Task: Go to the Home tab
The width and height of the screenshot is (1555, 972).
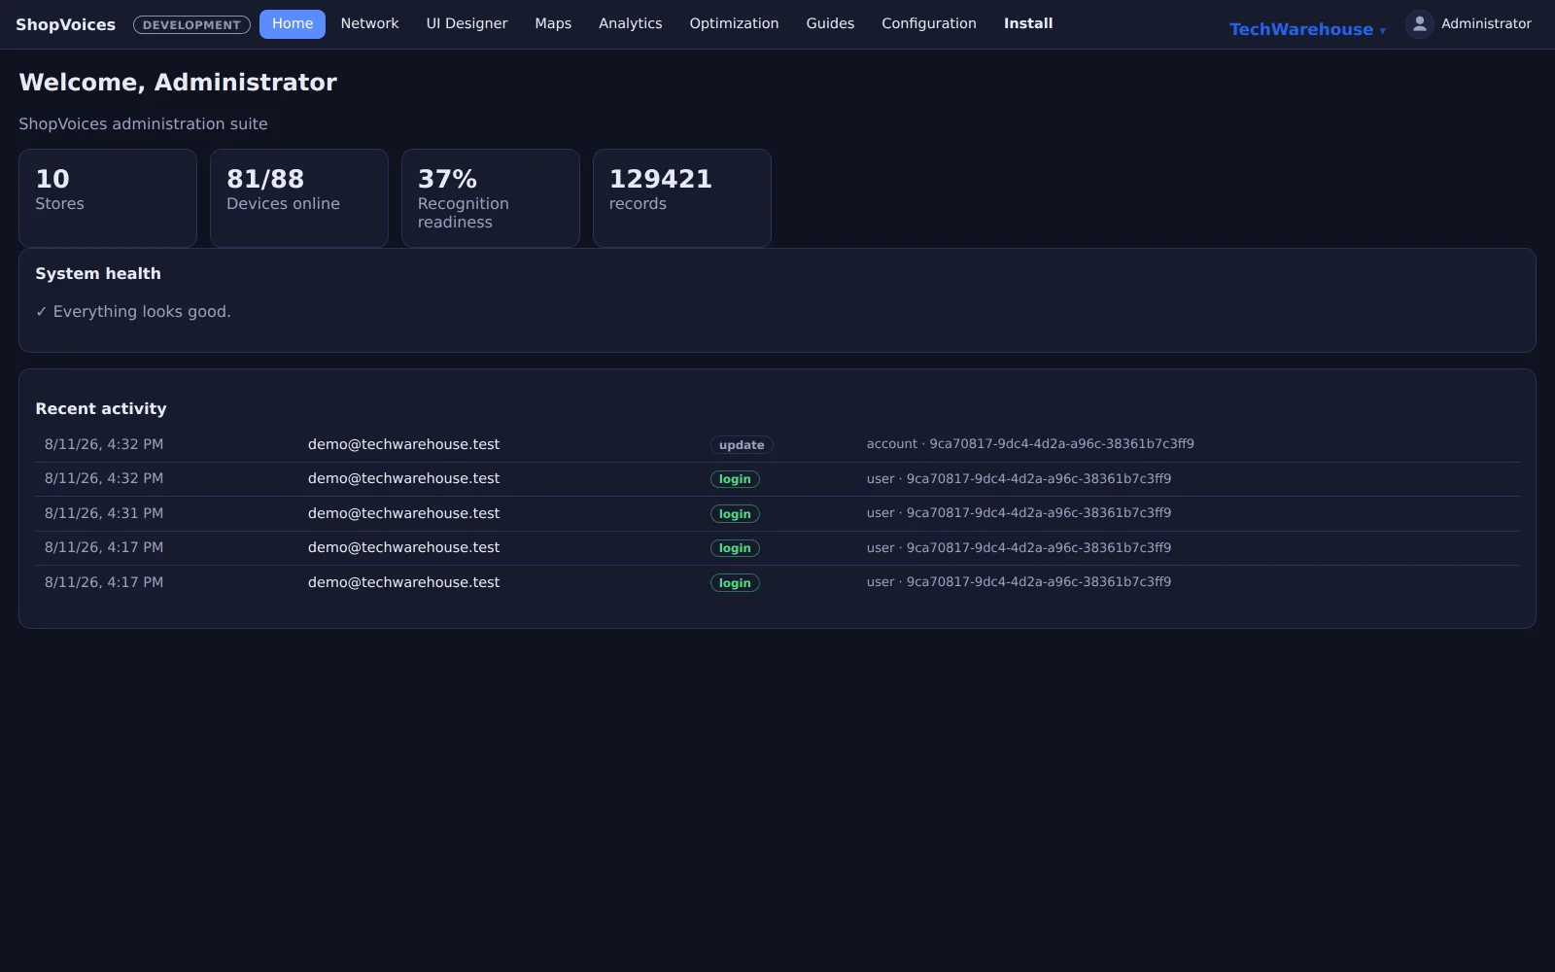Action: coord(293,23)
